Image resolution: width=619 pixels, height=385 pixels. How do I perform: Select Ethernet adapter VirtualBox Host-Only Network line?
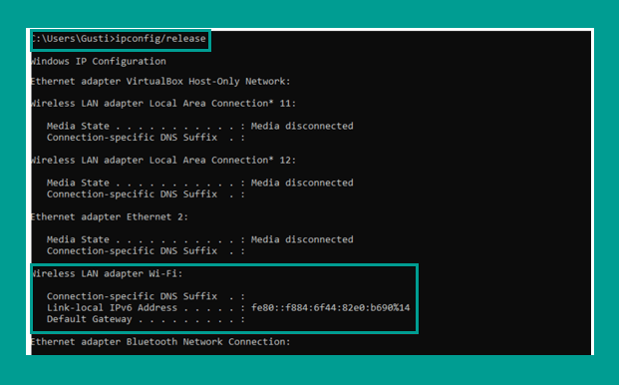coord(160,82)
